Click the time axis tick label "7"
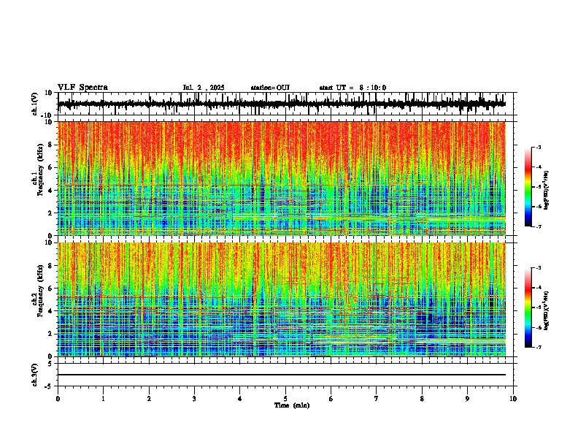578x447 pixels. 377,399
